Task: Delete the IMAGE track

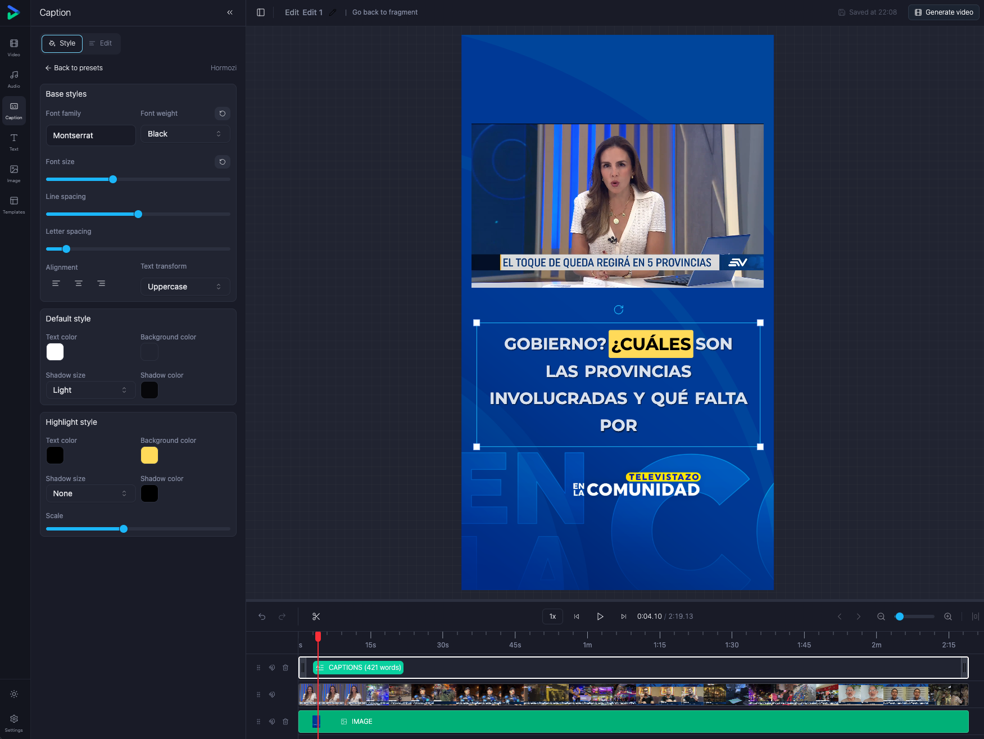Action: pyautogui.click(x=285, y=722)
